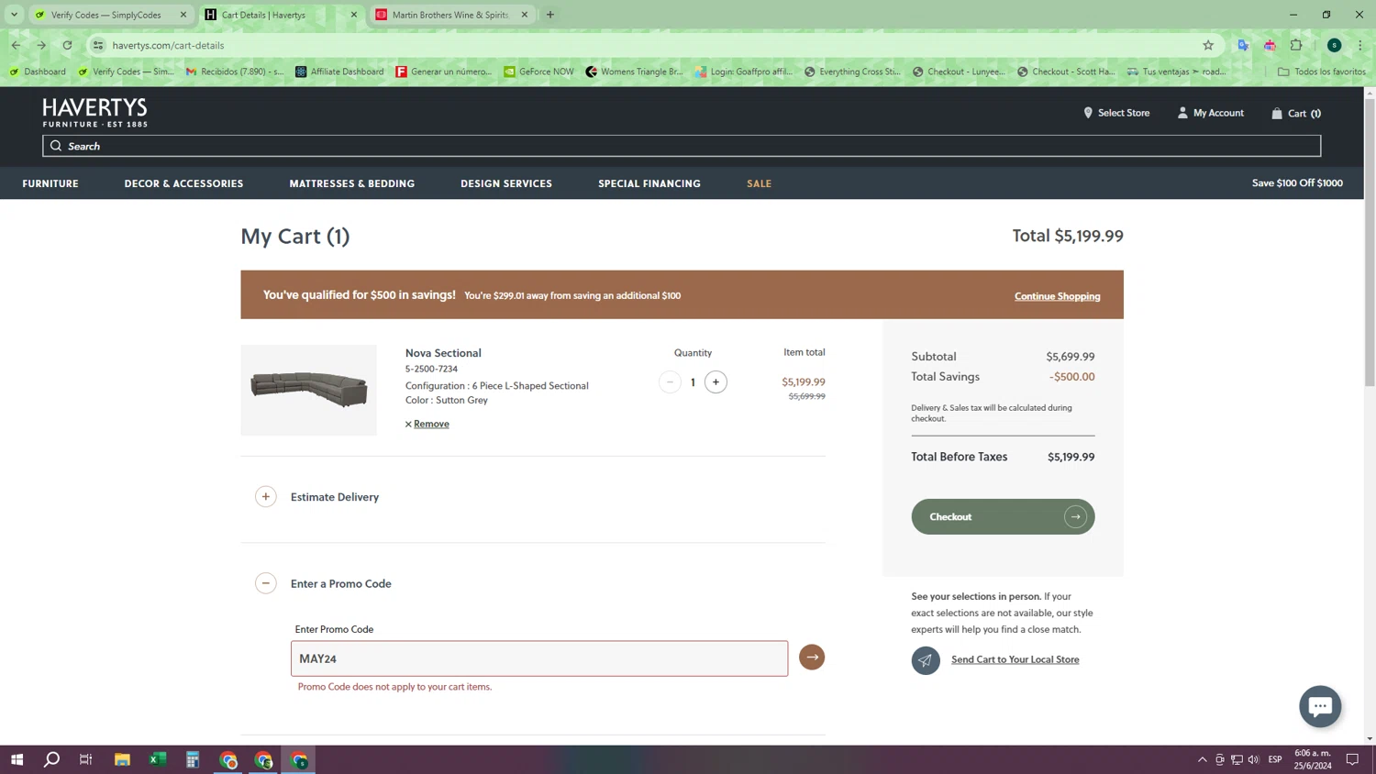Click the browser back arrow
Screen dimensions: 1376x774
point(16,45)
